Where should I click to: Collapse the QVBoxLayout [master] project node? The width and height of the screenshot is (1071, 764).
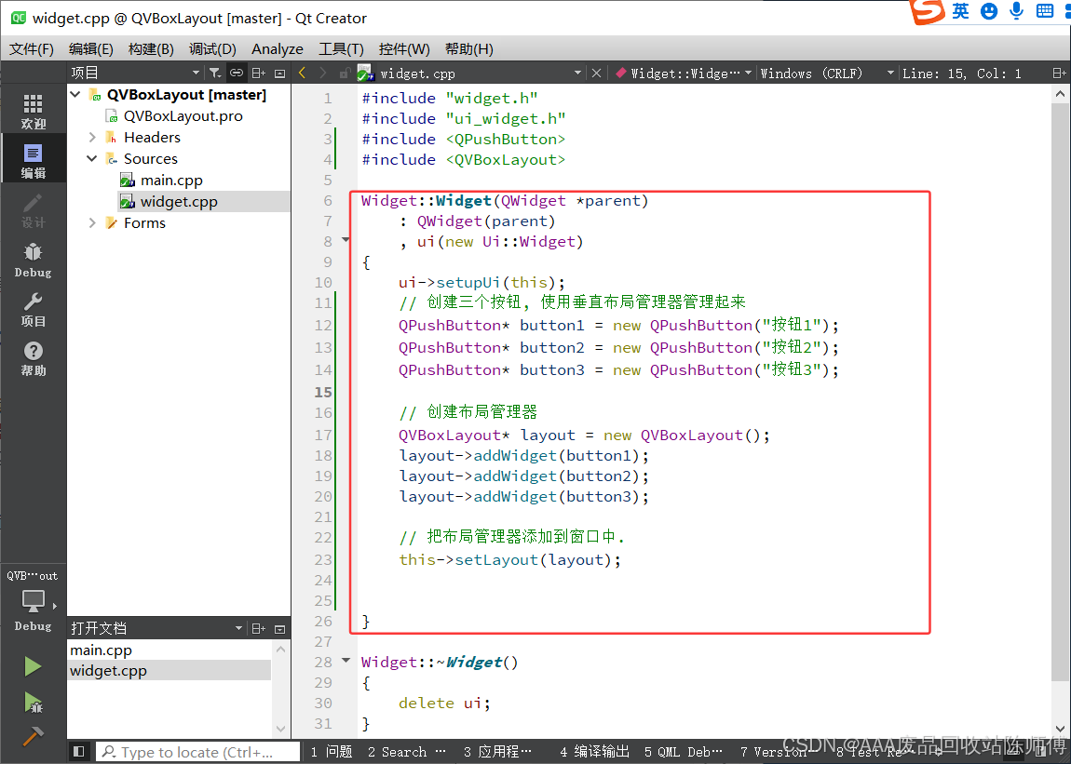(75, 94)
